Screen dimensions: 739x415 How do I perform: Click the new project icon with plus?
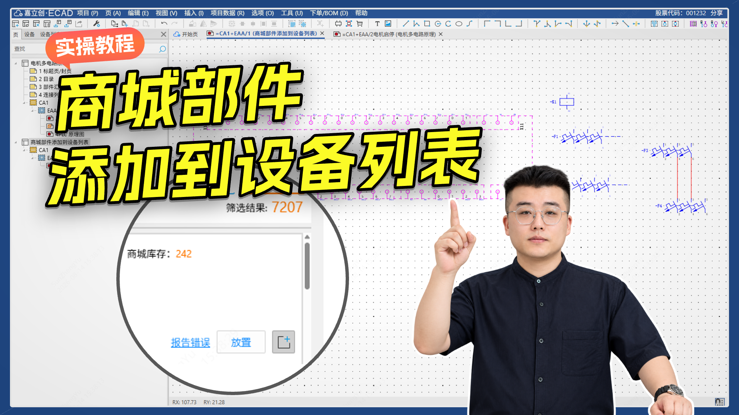coord(16,24)
